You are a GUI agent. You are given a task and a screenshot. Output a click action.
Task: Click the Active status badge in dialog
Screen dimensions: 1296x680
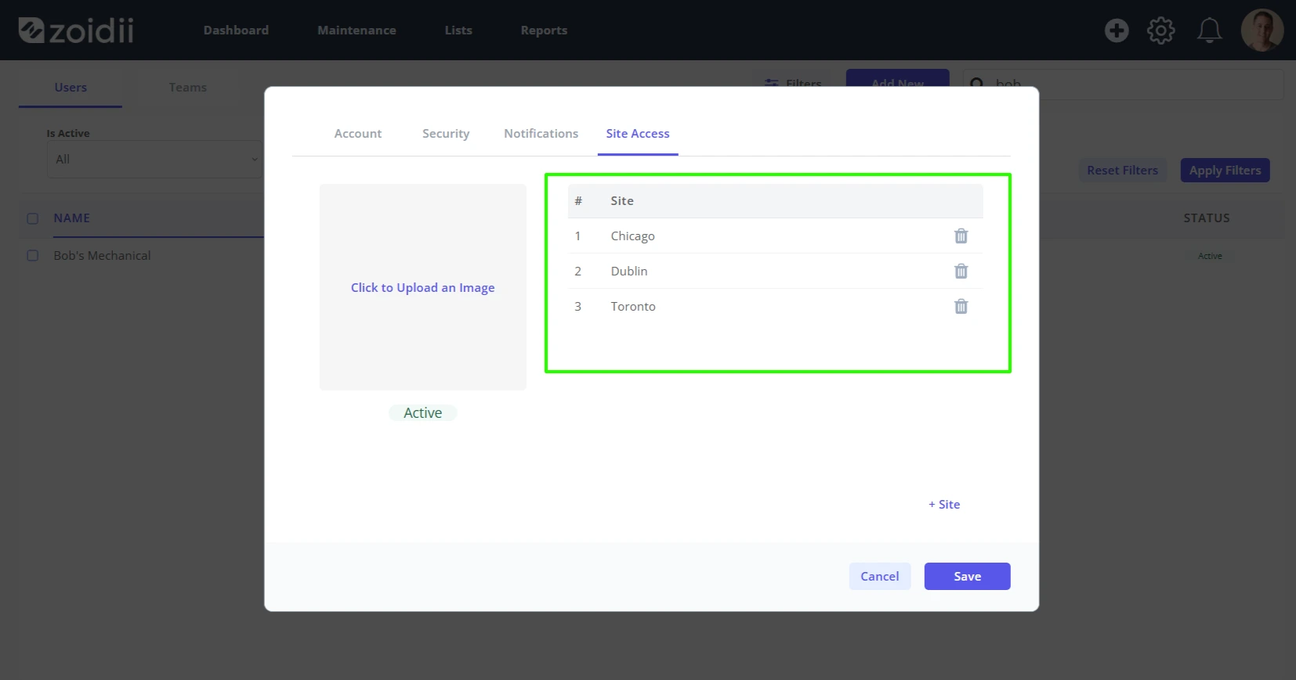click(x=423, y=412)
